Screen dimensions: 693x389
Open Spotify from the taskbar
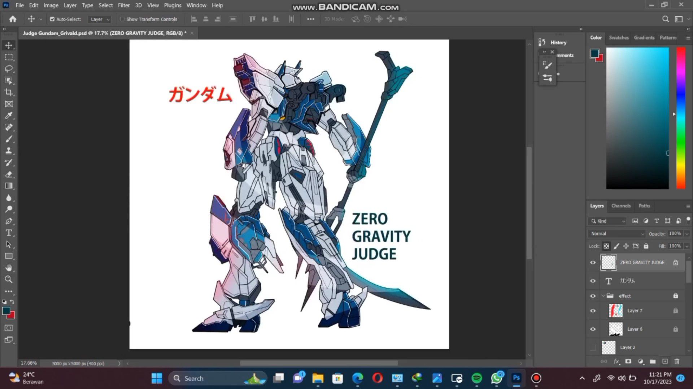[x=477, y=378]
